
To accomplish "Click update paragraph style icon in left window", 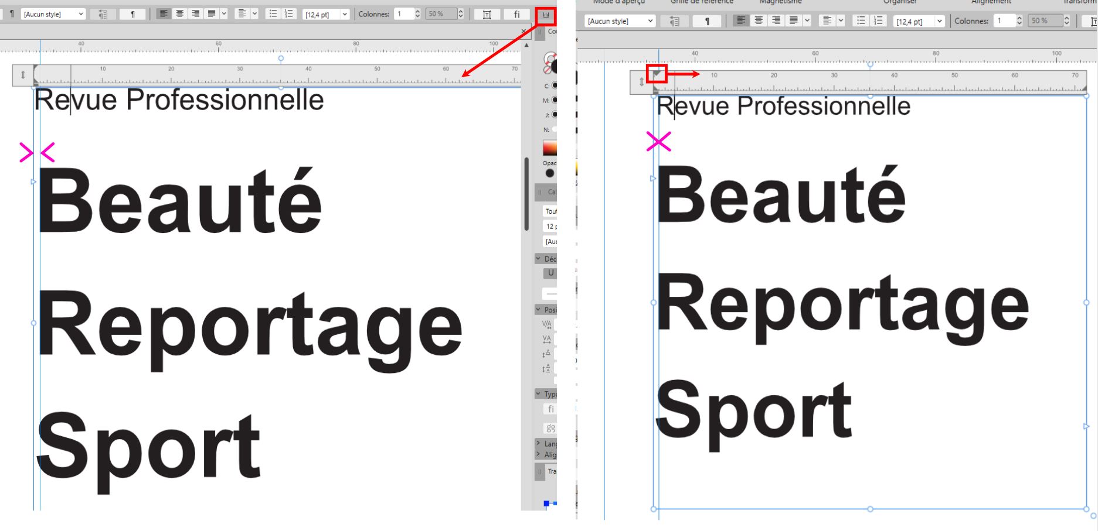I will click(x=103, y=14).
